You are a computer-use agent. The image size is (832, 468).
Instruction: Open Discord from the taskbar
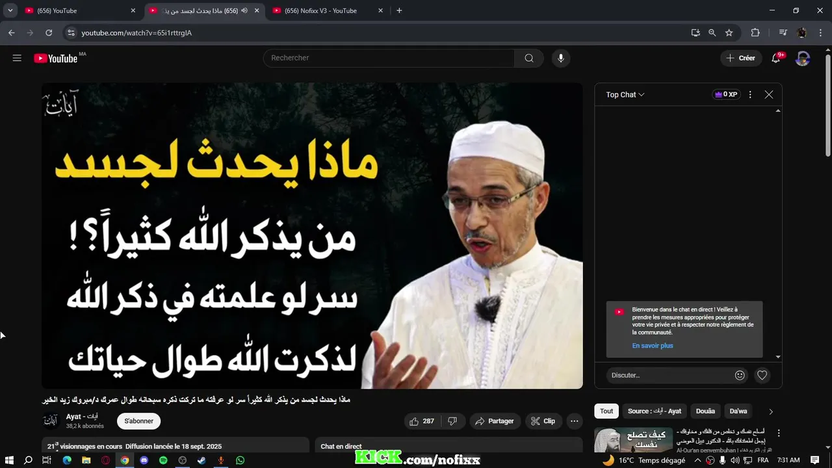click(144, 460)
